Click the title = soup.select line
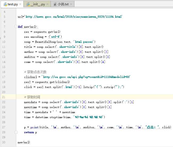173x147 pixels. (x=64, y=47)
